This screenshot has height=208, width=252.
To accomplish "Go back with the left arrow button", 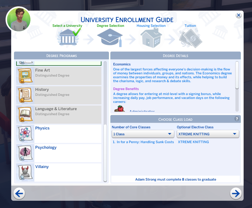I will tap(19, 193).
